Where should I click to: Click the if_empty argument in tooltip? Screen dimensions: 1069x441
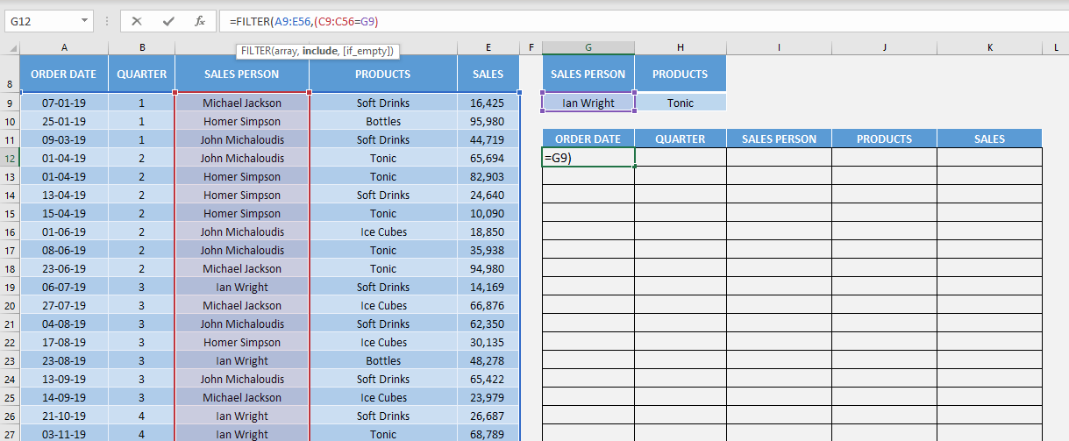click(368, 51)
